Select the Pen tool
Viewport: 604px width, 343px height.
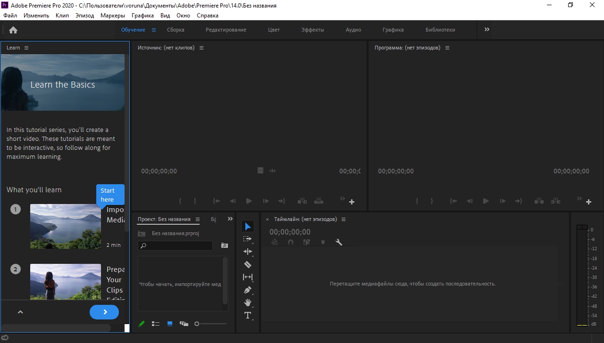click(248, 290)
